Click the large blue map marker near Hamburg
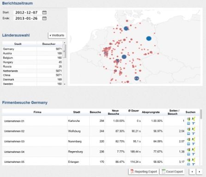This screenshot has width=206, height=177. click(x=126, y=28)
